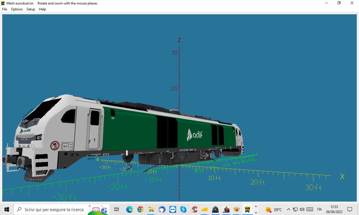Click the steam locomotive taskbar icon
This screenshot has width=359, height=215.
pos(226,209)
